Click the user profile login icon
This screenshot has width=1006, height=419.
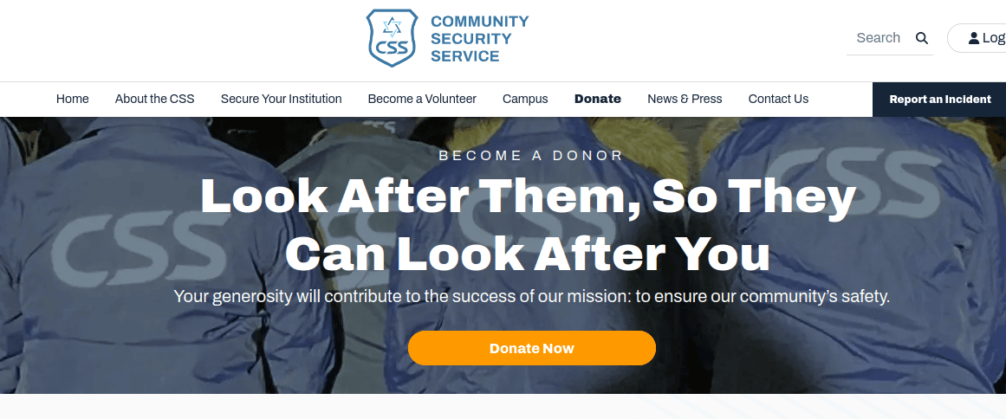click(974, 38)
